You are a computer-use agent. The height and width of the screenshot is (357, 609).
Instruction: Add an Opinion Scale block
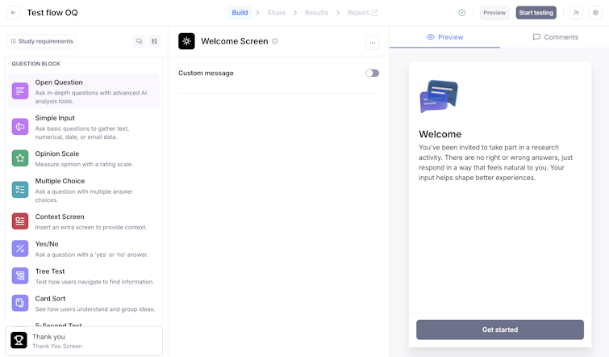click(x=84, y=158)
